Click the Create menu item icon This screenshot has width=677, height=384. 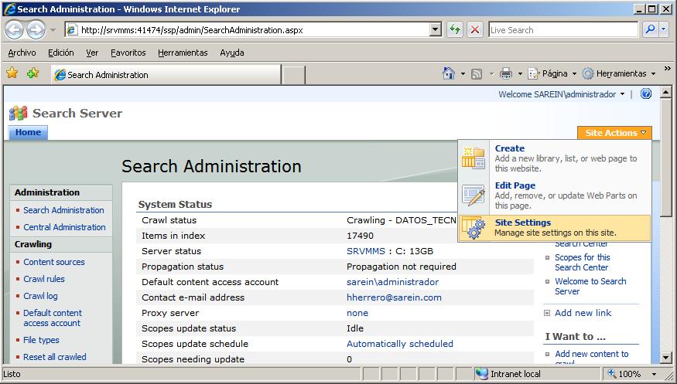[x=474, y=158]
